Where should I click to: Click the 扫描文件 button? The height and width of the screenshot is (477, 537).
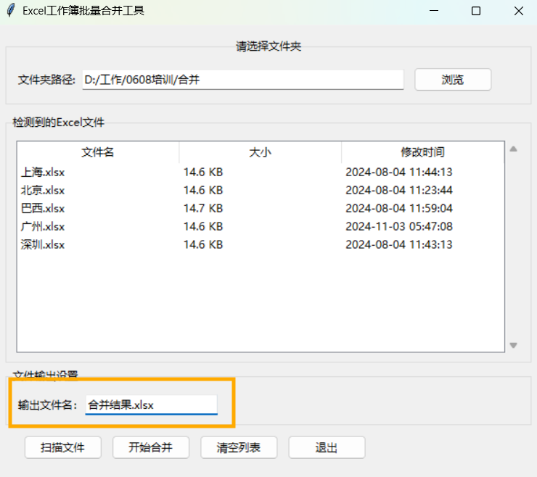tap(62, 447)
